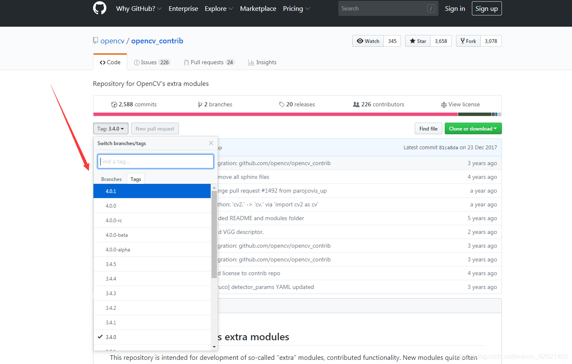The image size is (572, 364).
Task: Fork the opencv_contrib repository
Action: click(x=468, y=41)
